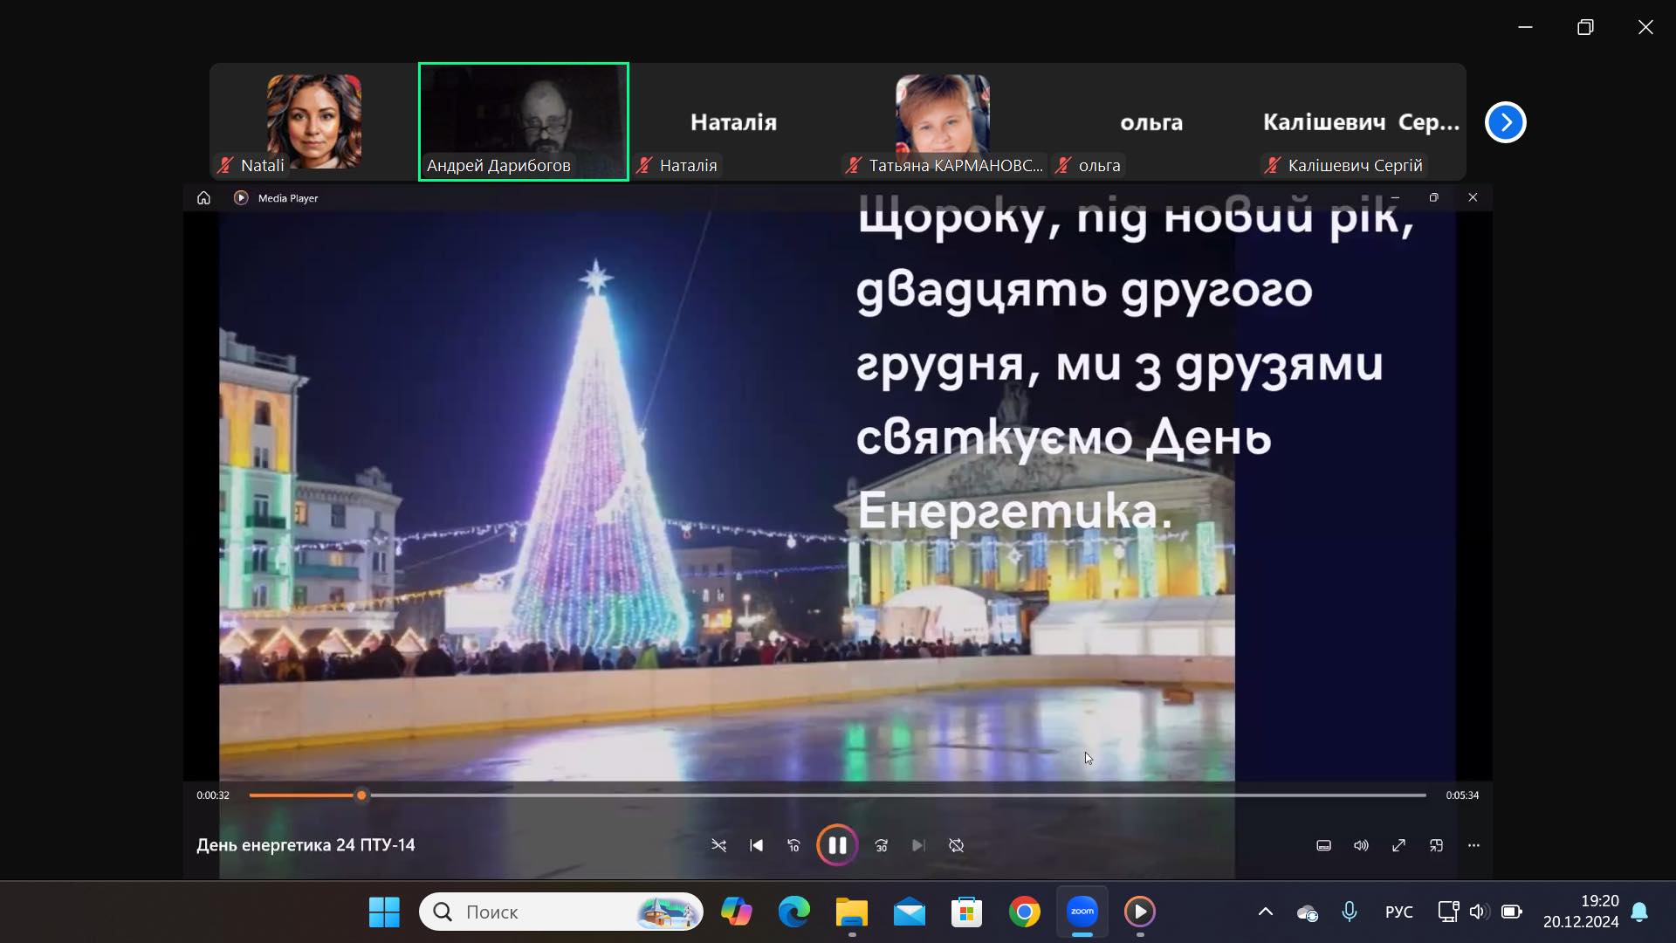Open Zoom from the taskbar
The width and height of the screenshot is (1676, 943).
[1082, 912]
